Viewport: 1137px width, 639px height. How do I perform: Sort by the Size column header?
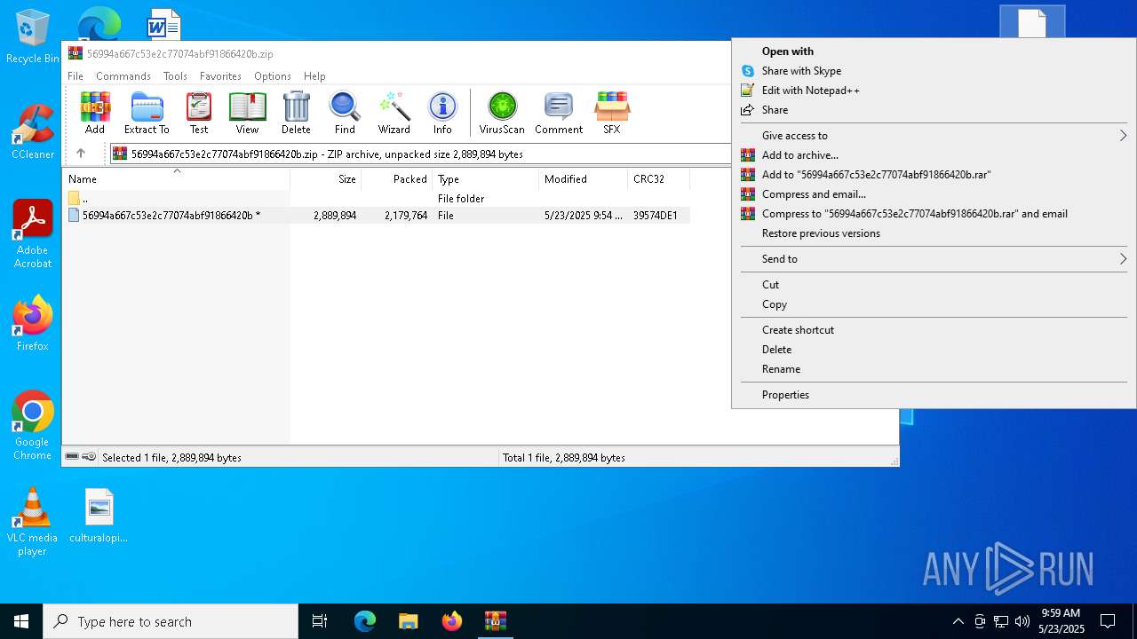coord(326,179)
